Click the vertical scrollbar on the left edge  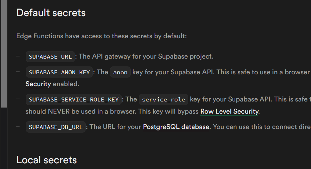coord(4,54)
